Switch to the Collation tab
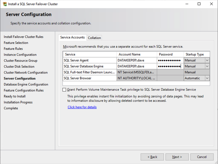The width and height of the screenshot is (218, 164). pyautogui.click(x=94, y=38)
